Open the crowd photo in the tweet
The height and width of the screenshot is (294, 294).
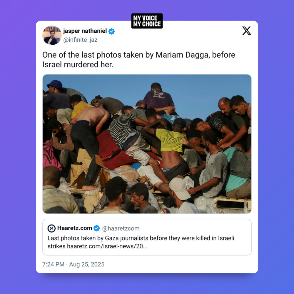point(147,144)
